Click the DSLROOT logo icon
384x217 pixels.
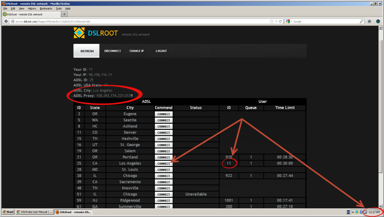(x=79, y=33)
